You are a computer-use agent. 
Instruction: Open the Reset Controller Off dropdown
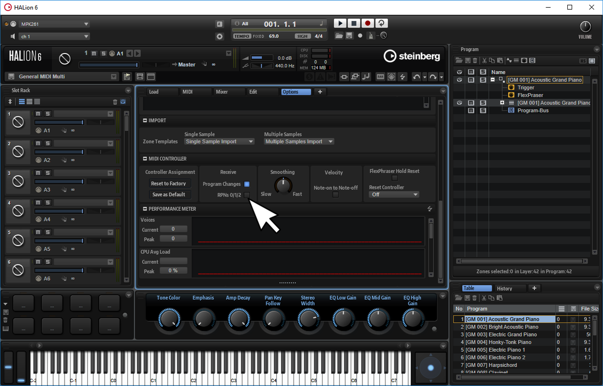394,194
